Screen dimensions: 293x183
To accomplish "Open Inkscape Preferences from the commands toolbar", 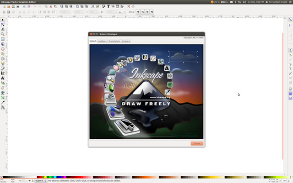I will 129,6.
